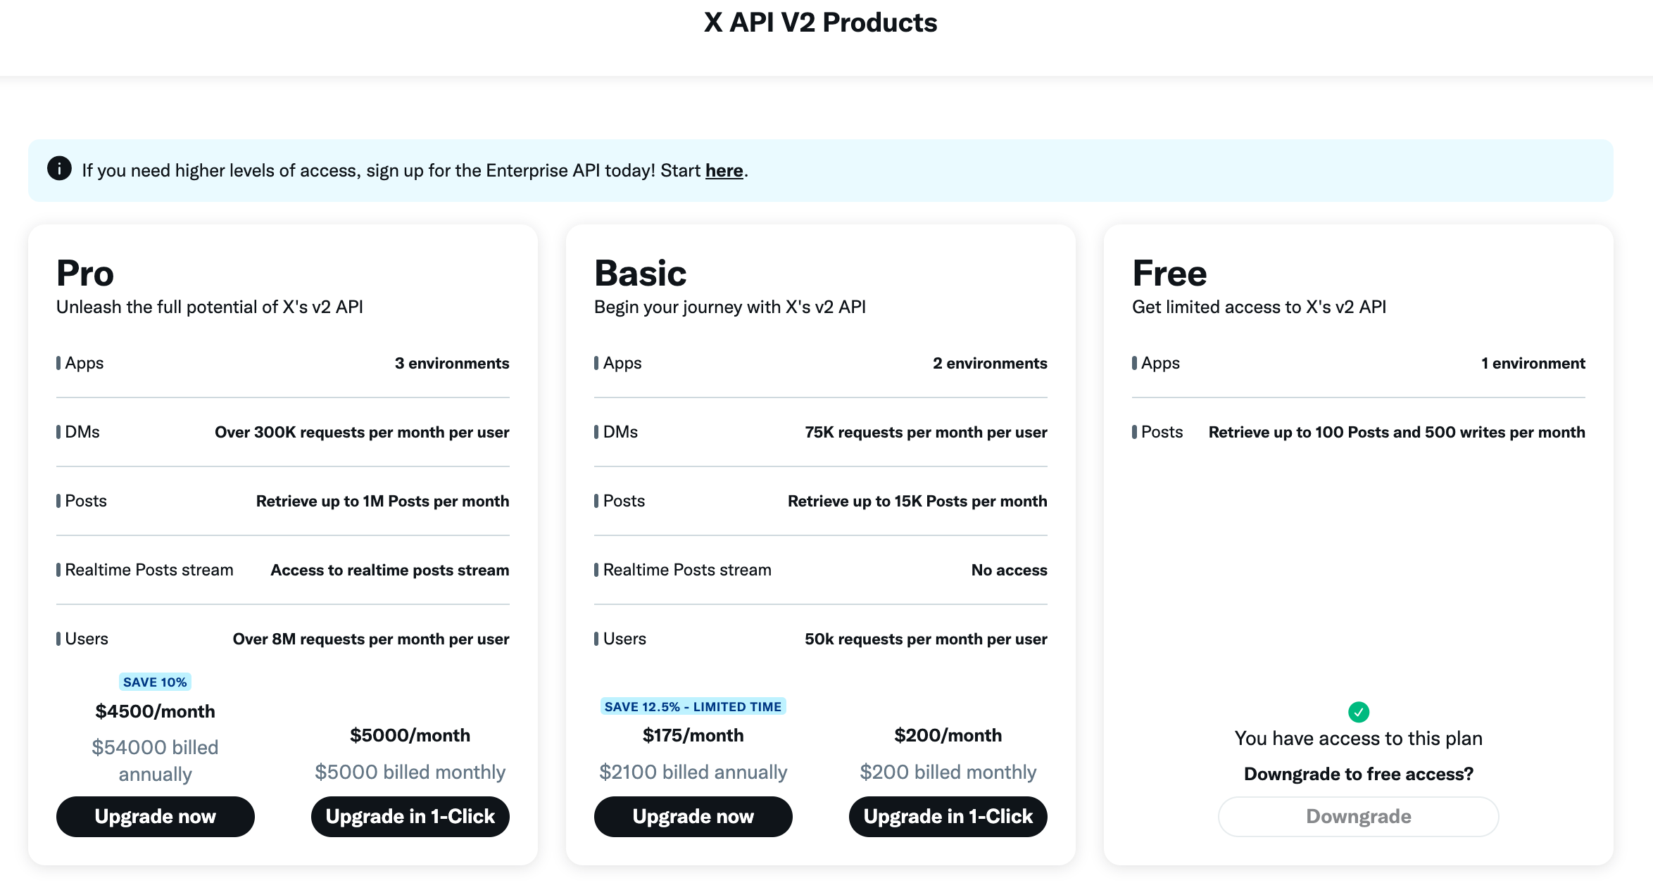Screen dimensions: 1653x885
Task: Click the $175/month price in Basic
Action: pos(693,735)
